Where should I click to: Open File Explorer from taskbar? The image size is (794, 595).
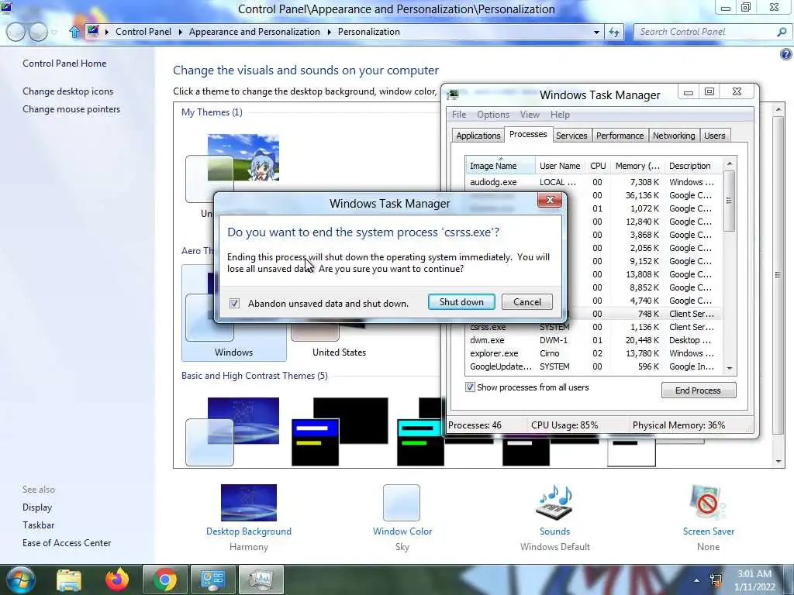69,580
